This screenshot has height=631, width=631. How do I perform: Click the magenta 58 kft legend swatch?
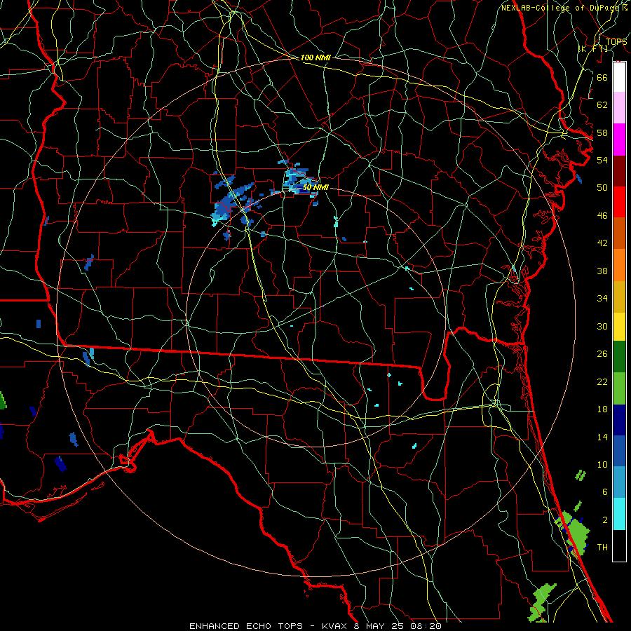619,140
